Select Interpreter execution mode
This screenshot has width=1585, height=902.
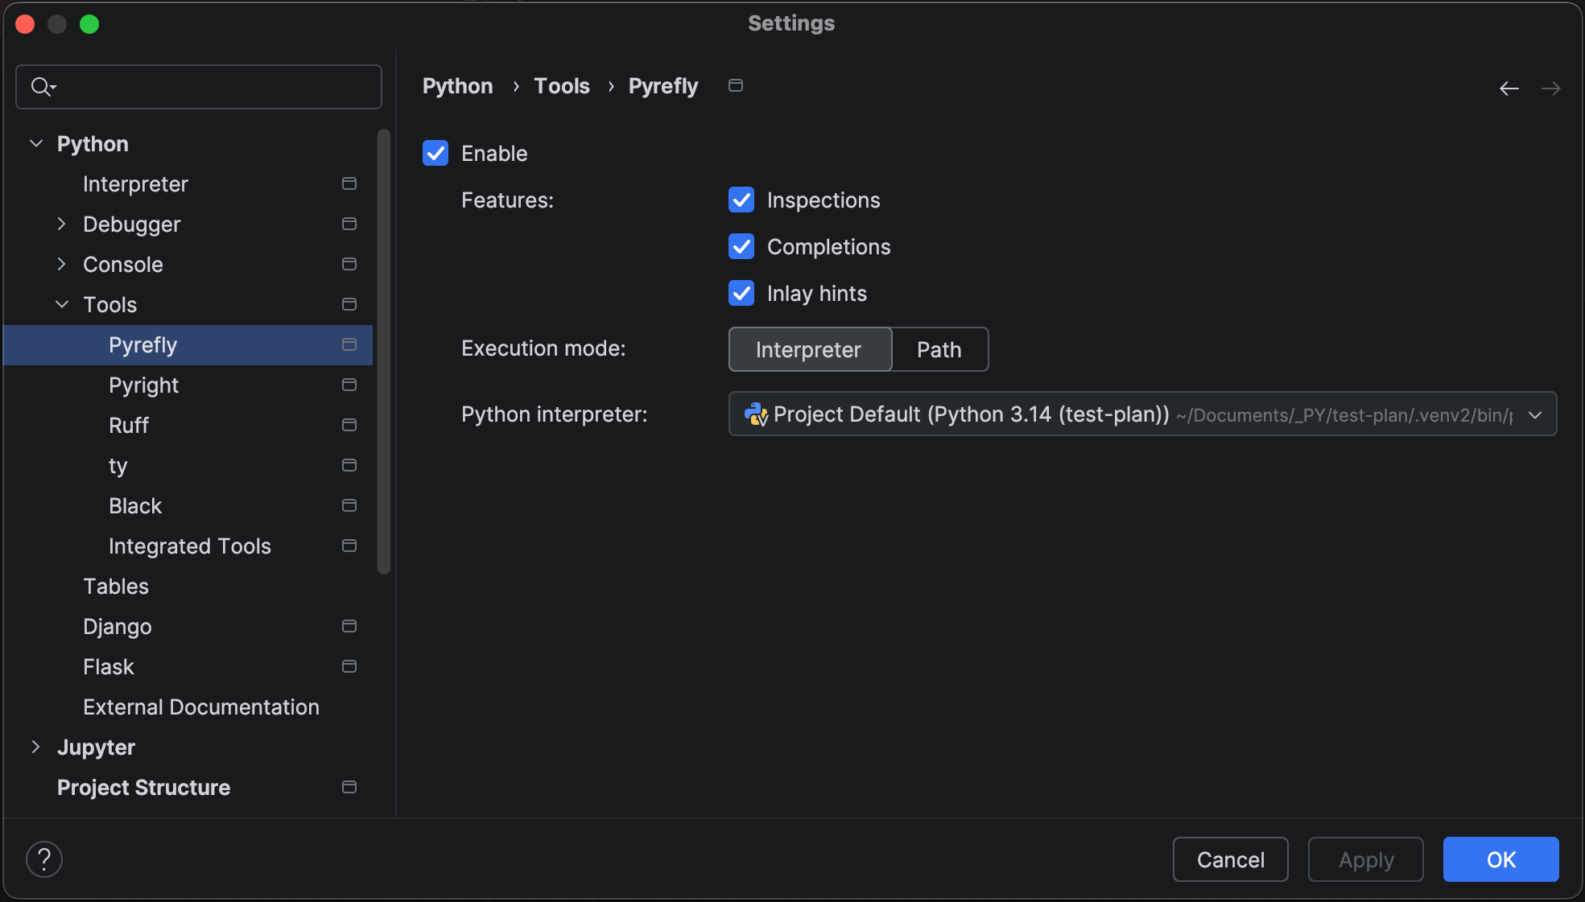(x=809, y=349)
